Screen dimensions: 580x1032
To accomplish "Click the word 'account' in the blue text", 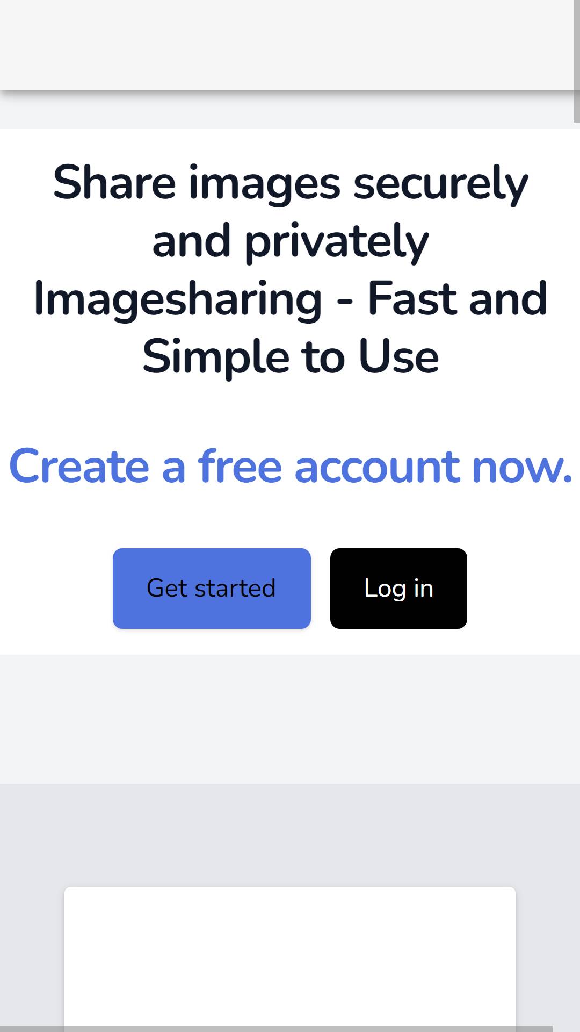I will coord(377,467).
